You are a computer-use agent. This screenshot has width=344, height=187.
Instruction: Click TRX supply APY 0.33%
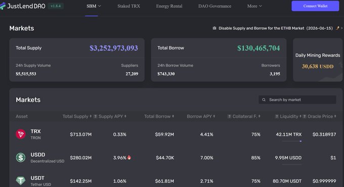point(119,134)
